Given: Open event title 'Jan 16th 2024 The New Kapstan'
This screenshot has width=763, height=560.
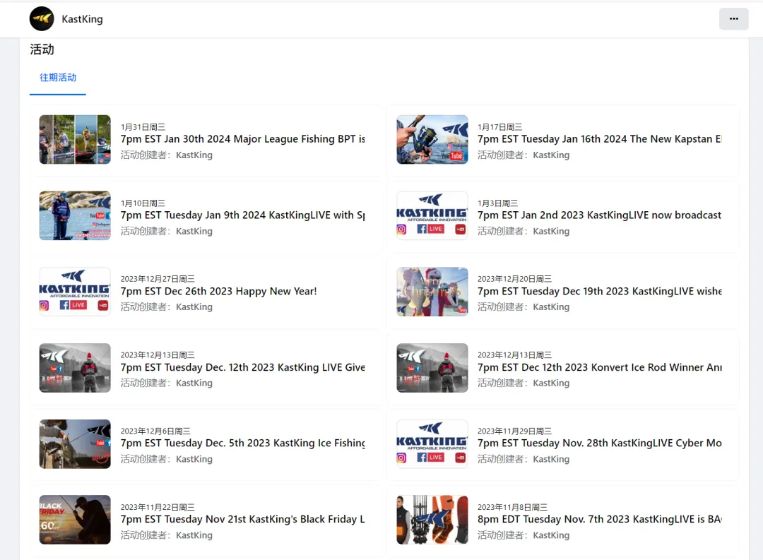Looking at the screenshot, I should click(600, 139).
